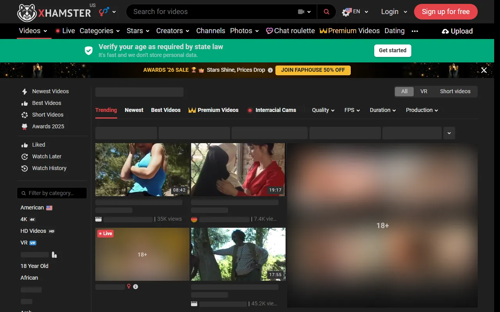
Task: Select the Interracial Cams tab
Action: (x=272, y=110)
